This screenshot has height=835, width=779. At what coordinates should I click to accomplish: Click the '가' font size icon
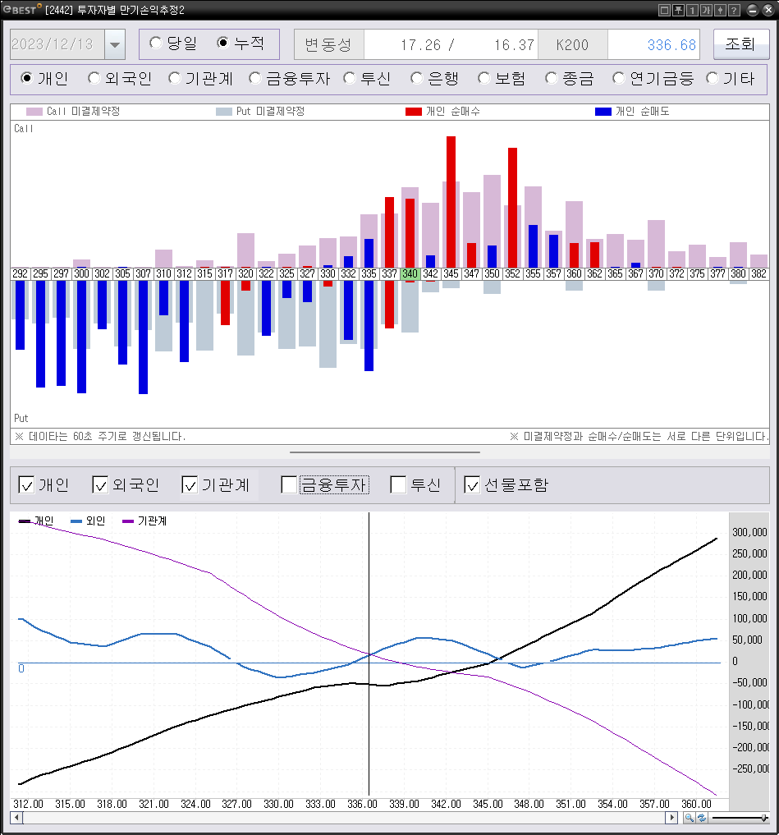(705, 10)
